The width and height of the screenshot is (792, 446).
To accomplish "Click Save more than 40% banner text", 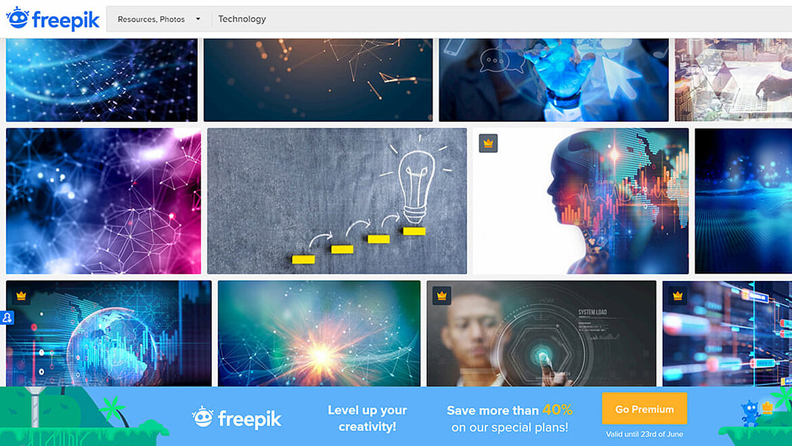I will pos(509,418).
